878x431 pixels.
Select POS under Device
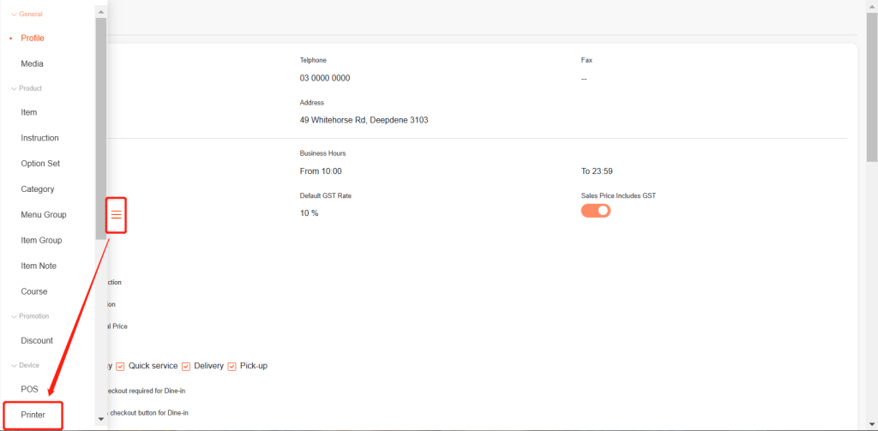tap(29, 389)
